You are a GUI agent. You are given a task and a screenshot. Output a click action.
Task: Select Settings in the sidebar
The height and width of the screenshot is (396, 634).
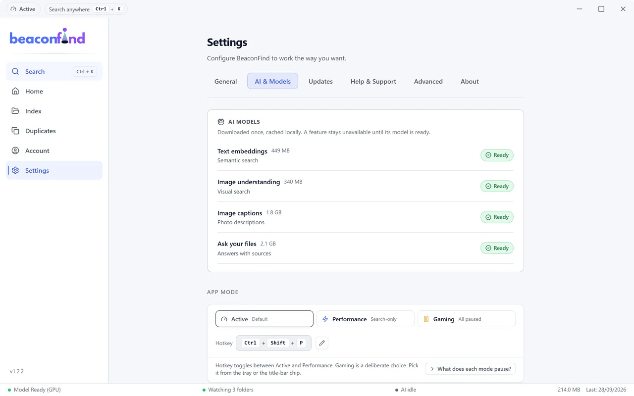point(54,170)
